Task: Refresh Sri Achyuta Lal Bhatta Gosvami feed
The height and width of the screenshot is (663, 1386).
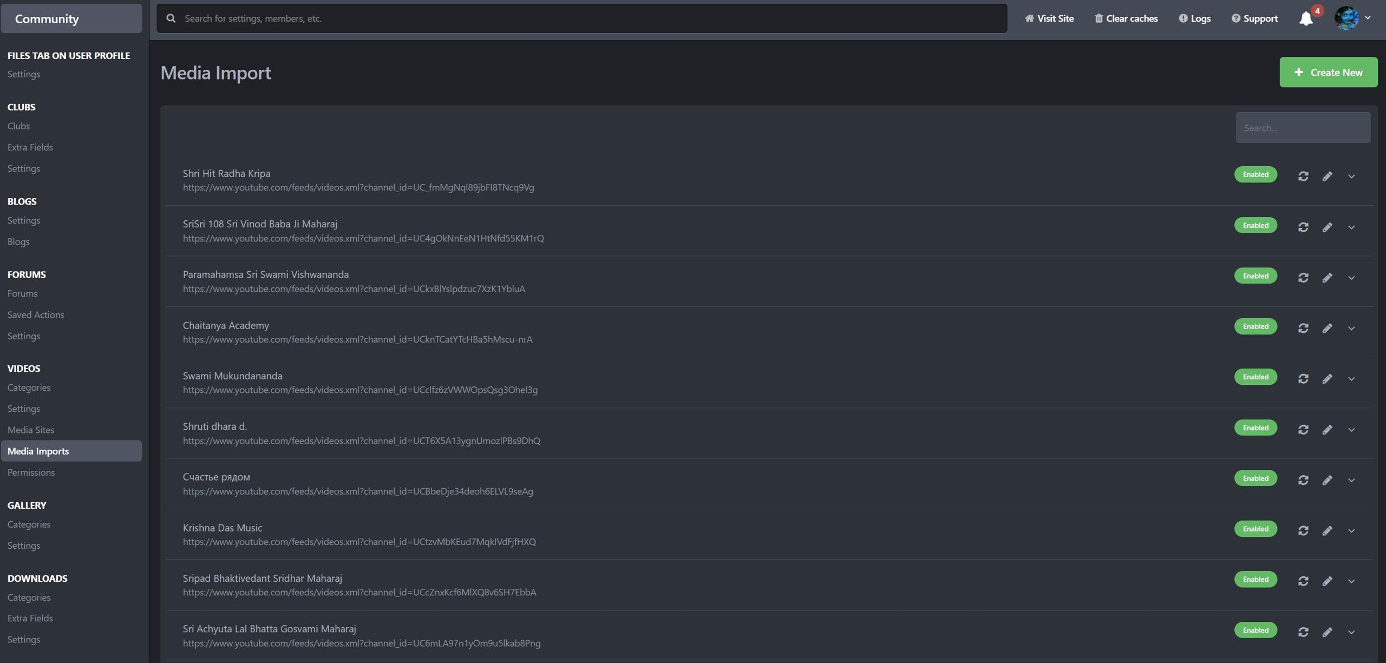Action: point(1303,632)
